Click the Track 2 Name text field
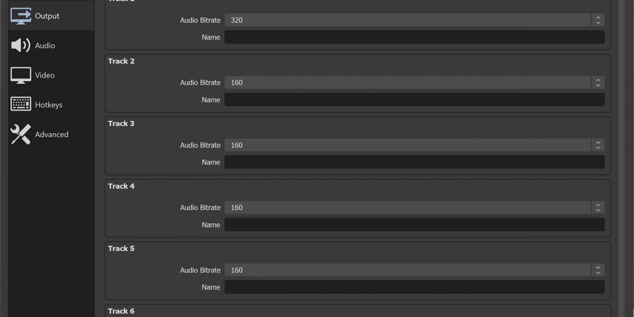634x317 pixels. click(x=414, y=100)
